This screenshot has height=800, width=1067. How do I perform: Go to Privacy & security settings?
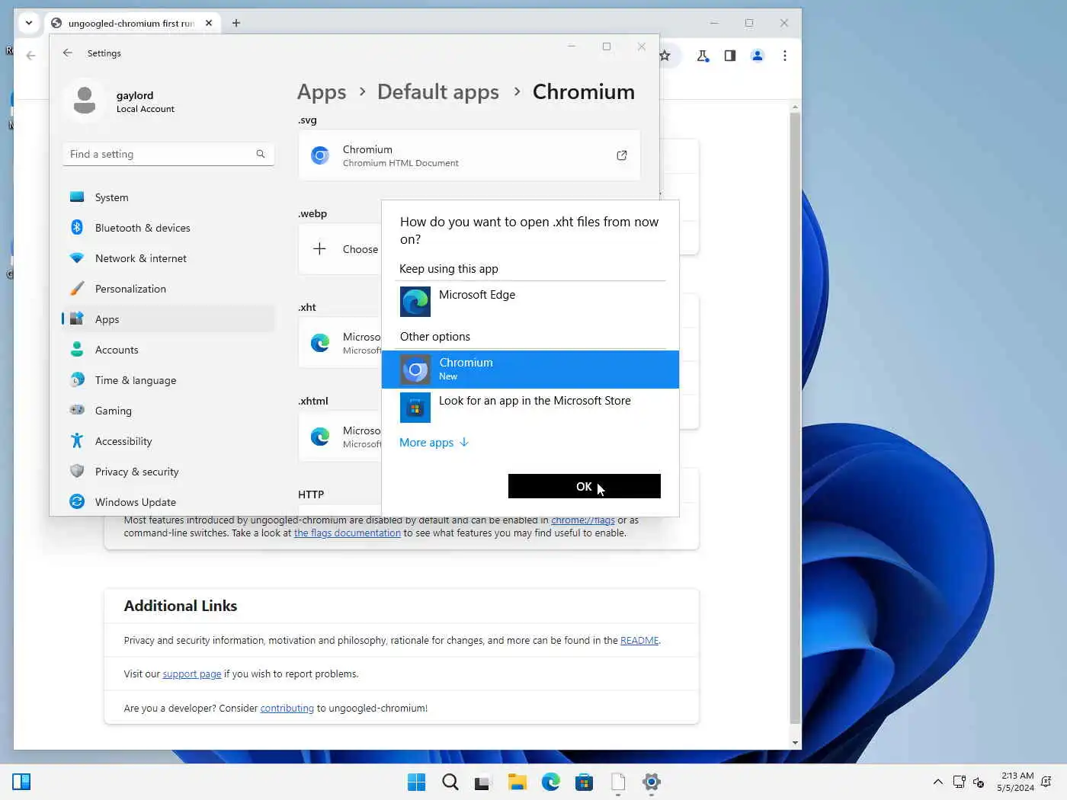pos(168,472)
